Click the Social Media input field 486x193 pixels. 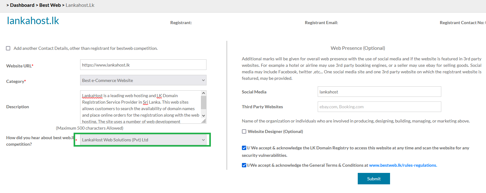click(379, 92)
